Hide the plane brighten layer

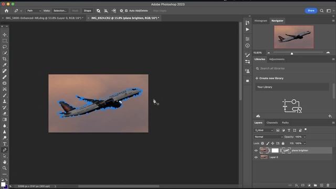(x=256, y=151)
